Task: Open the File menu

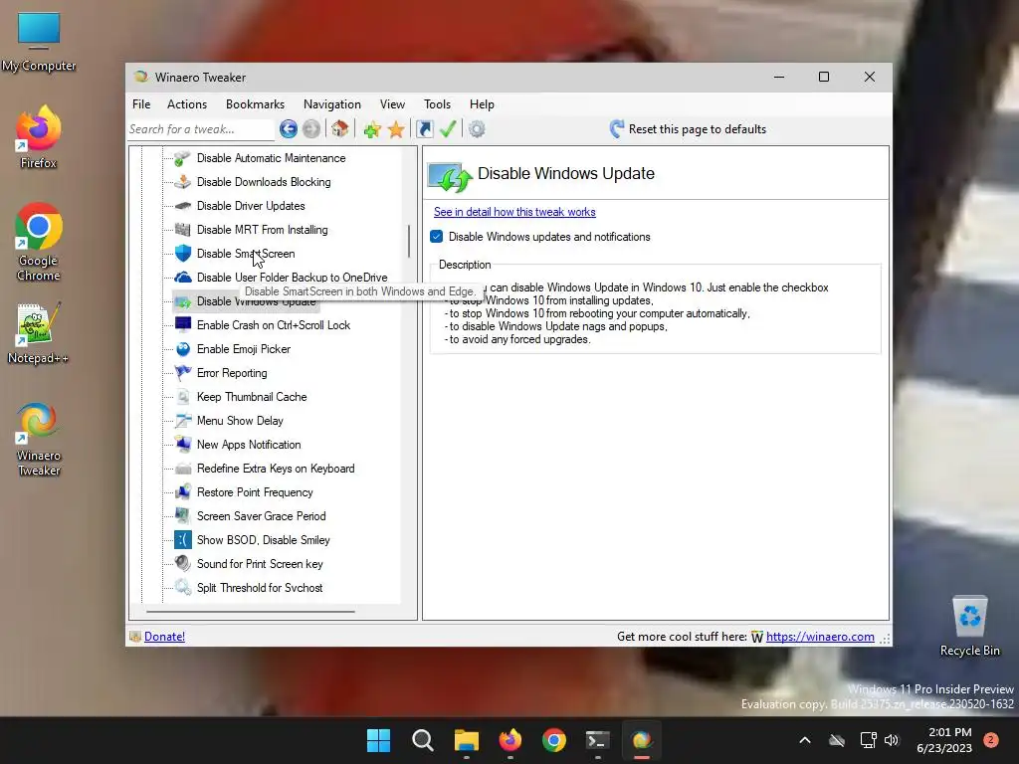Action: [141, 103]
